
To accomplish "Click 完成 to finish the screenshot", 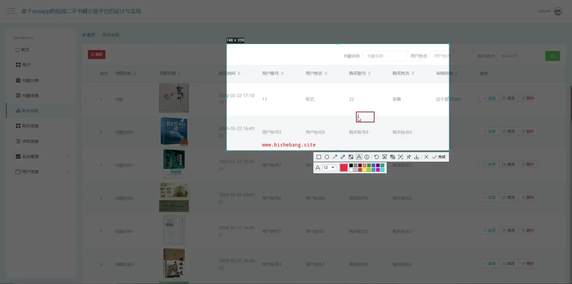I will click(439, 157).
